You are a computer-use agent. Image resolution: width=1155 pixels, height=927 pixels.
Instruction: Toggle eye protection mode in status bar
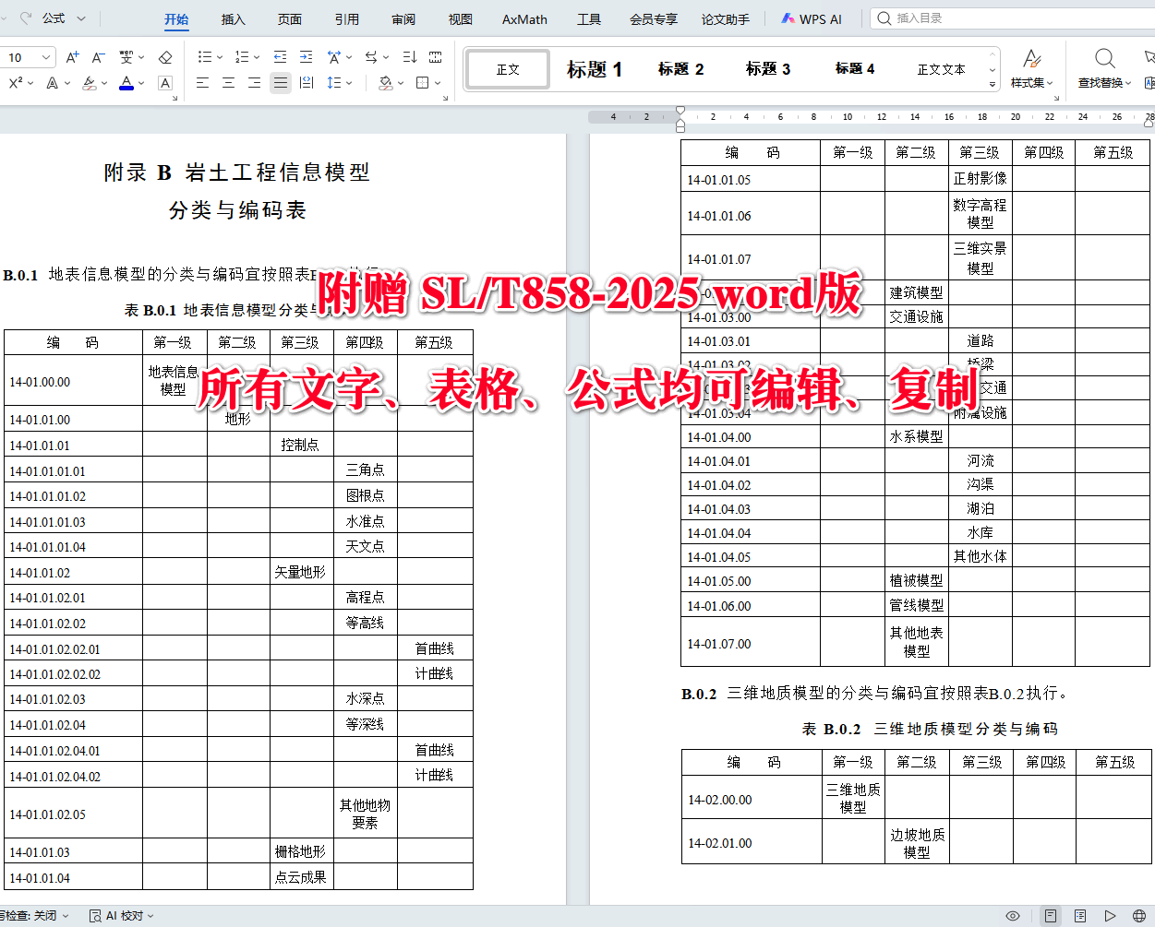pyautogui.click(x=1013, y=916)
